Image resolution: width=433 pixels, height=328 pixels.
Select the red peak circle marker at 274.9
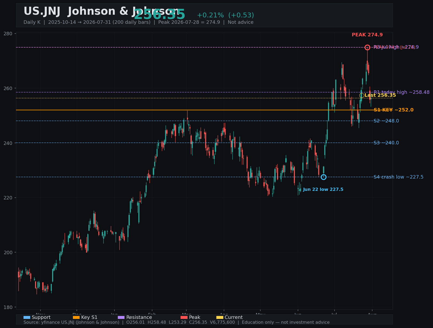pyautogui.click(x=367, y=47)
